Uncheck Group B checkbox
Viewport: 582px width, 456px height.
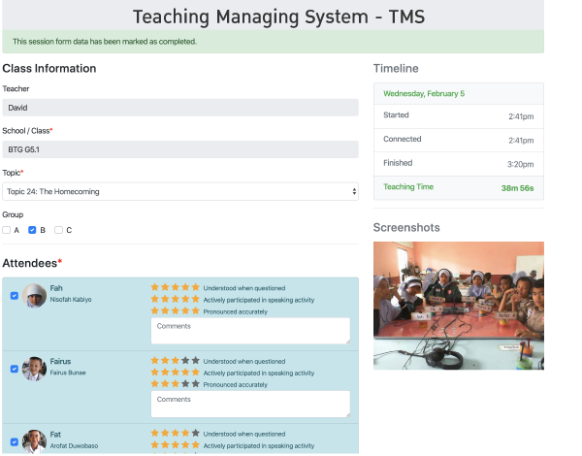(x=32, y=230)
